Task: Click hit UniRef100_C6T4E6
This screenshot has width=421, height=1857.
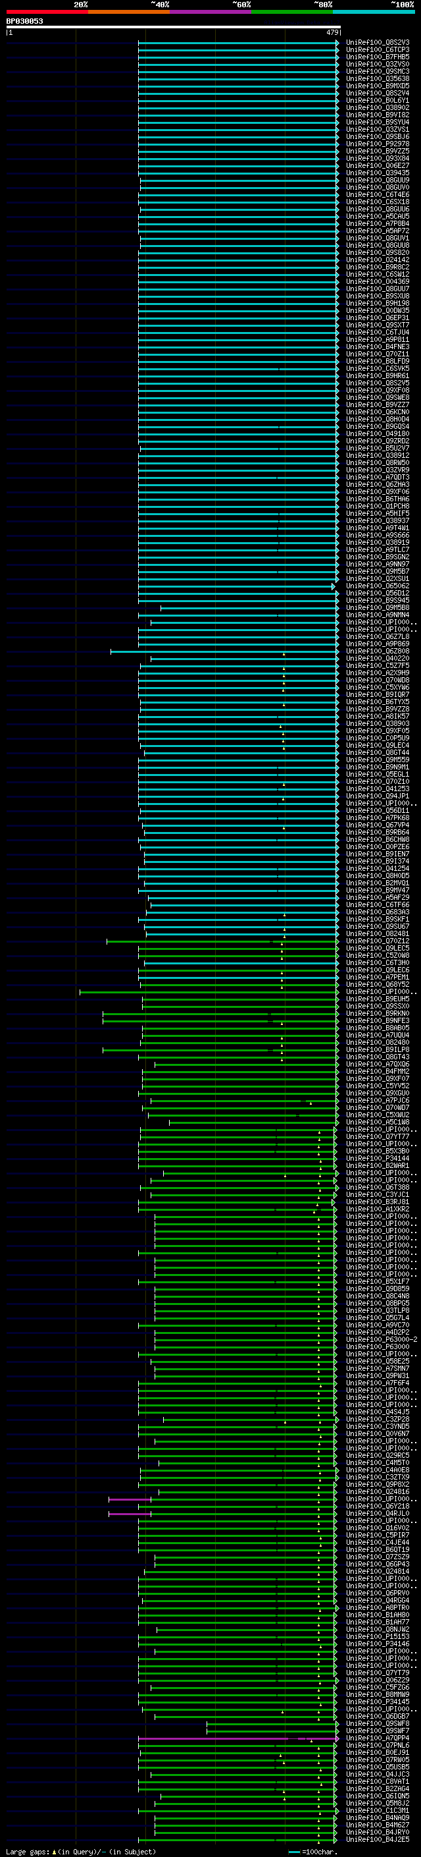Action: point(378,194)
